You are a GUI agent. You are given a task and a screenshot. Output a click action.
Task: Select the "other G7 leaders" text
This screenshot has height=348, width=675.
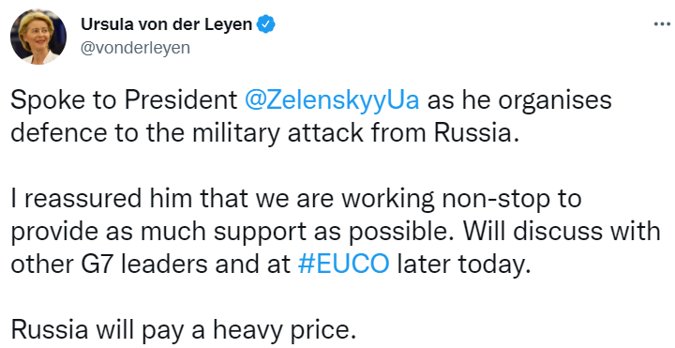coord(109,265)
